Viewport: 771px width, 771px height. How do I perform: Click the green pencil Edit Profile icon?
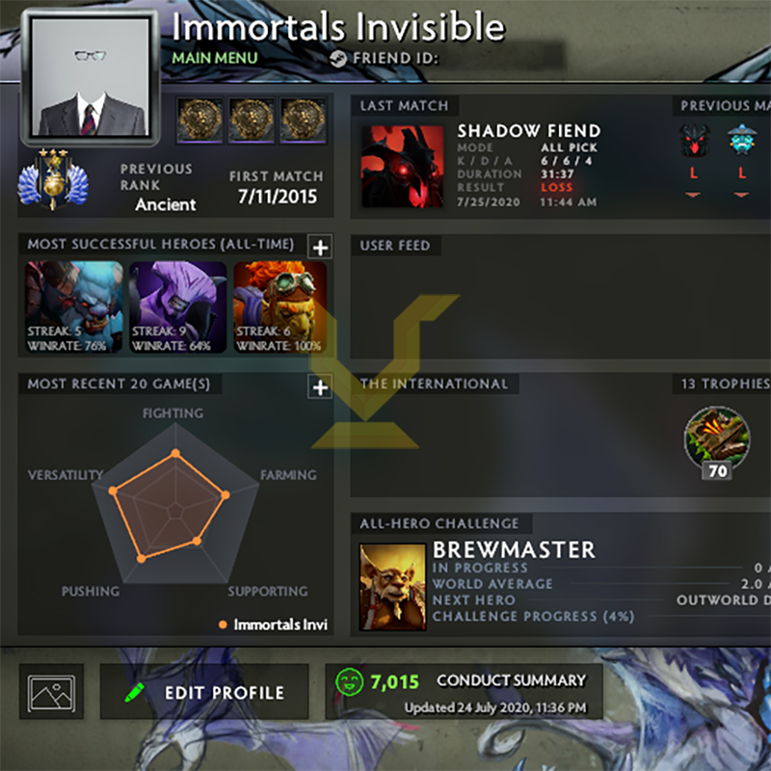tap(134, 692)
